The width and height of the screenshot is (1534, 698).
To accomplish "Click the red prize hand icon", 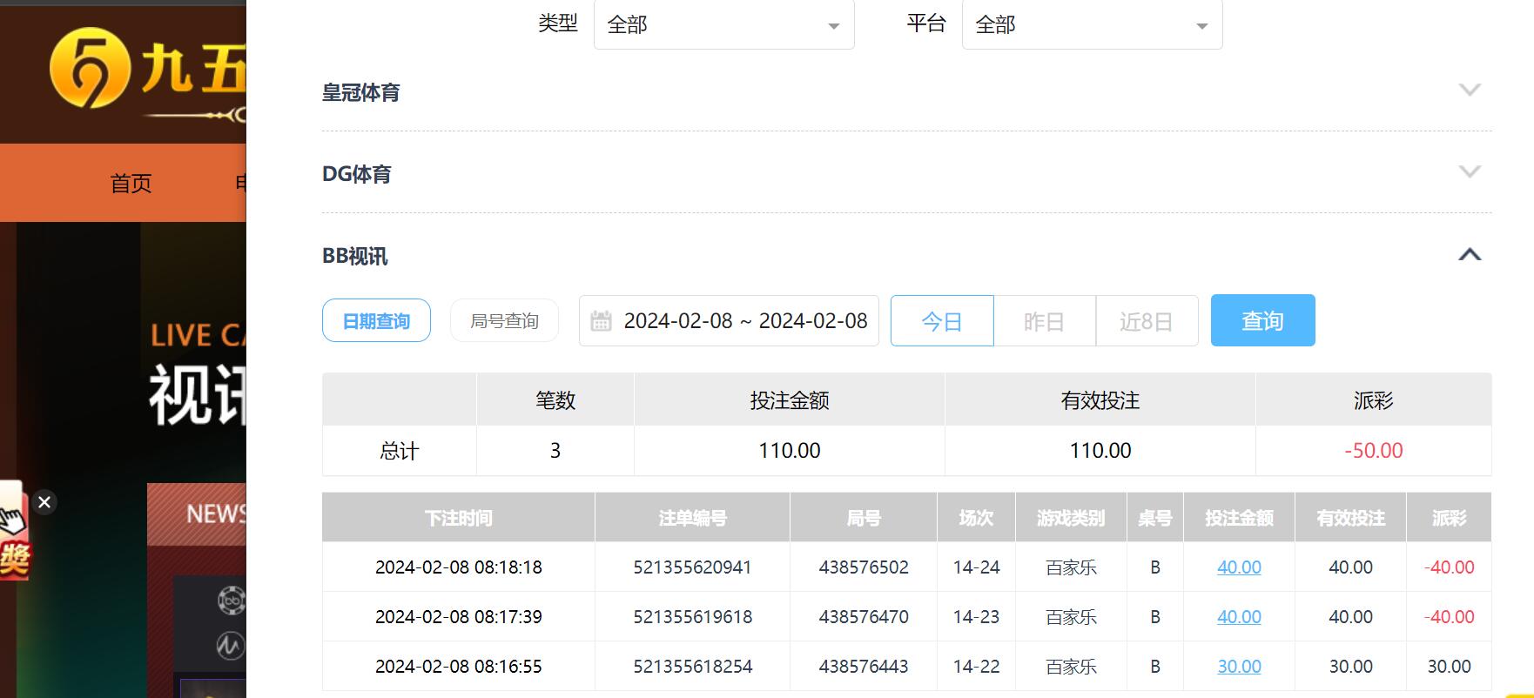I will click(x=13, y=533).
